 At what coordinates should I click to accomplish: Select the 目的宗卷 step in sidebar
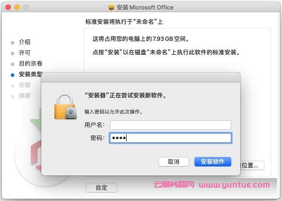point(31,64)
